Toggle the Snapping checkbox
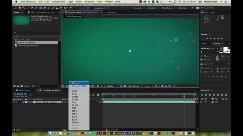The image size is (243, 136). tap(93, 8)
